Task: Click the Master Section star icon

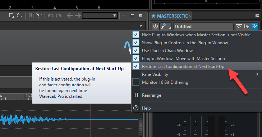Action: click(153, 16)
